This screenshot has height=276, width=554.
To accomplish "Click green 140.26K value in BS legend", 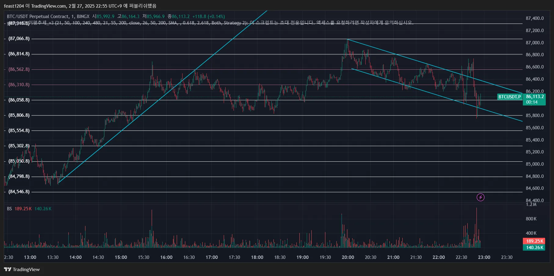I will (43, 209).
